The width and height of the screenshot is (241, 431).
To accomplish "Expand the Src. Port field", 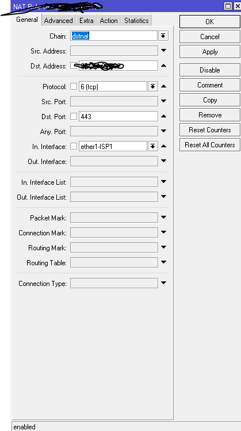I will pos(163,101).
